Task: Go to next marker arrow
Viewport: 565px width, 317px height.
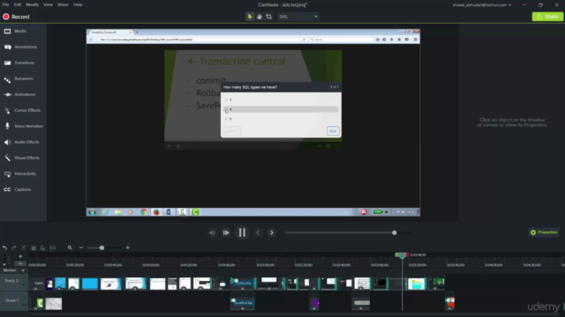Action: click(272, 232)
